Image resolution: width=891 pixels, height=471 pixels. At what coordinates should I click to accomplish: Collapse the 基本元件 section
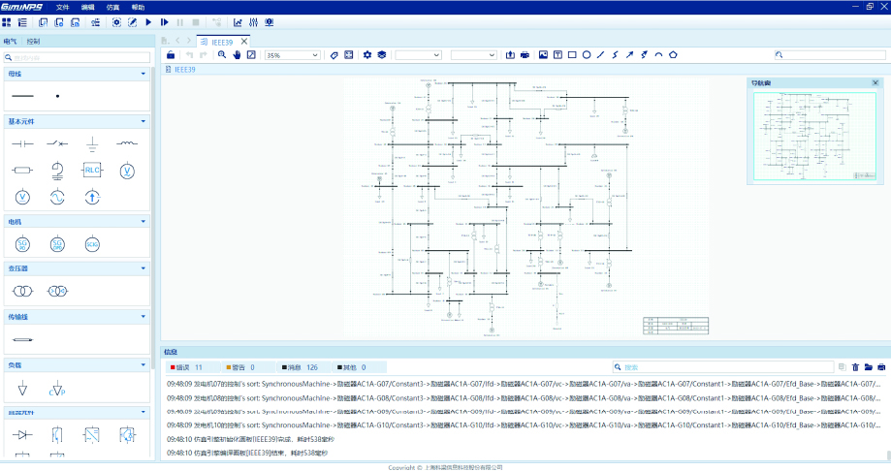pos(143,121)
